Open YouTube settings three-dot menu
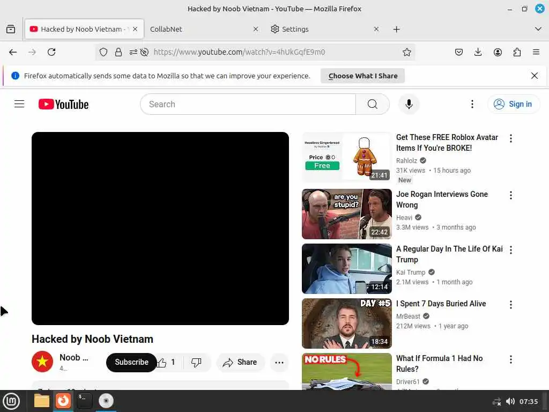 (472, 104)
